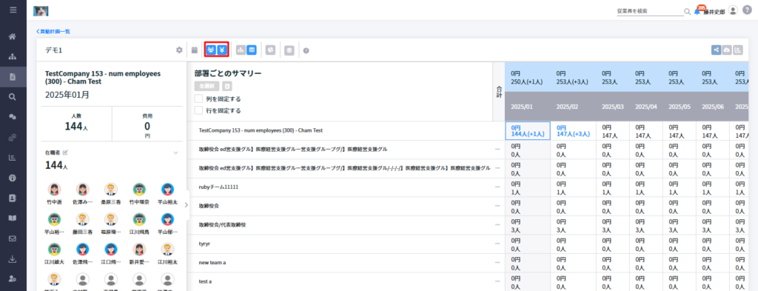The height and width of the screenshot is (291, 758).
Task: Focus the 従業員を検索 search field
Action: tap(650, 10)
